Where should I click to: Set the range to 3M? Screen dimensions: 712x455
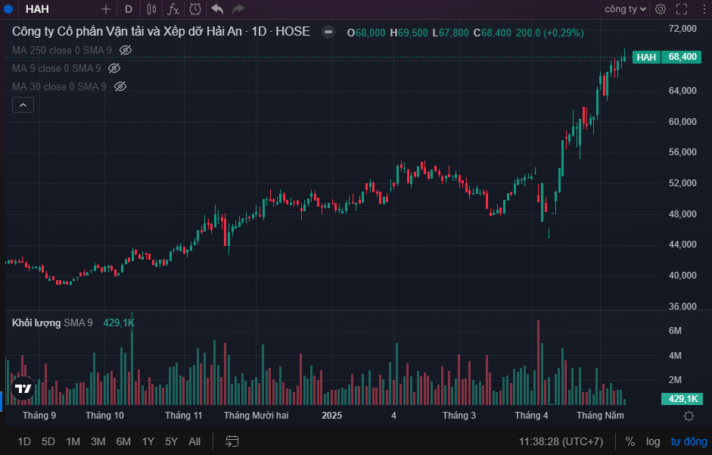pos(98,441)
